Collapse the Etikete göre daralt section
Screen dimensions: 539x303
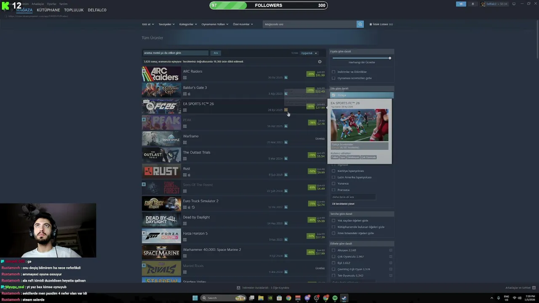[361, 244]
